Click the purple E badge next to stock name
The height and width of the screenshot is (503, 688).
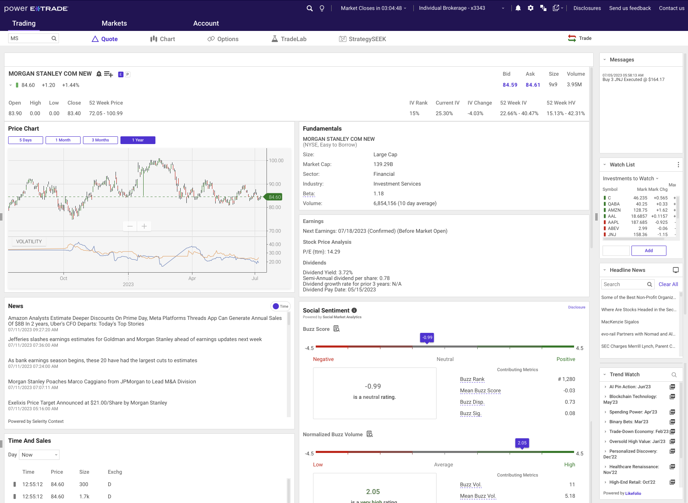click(x=120, y=74)
